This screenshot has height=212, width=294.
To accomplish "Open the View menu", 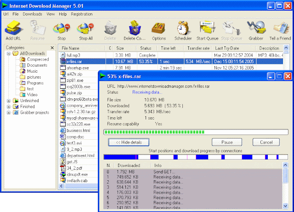I will click(x=51, y=14).
